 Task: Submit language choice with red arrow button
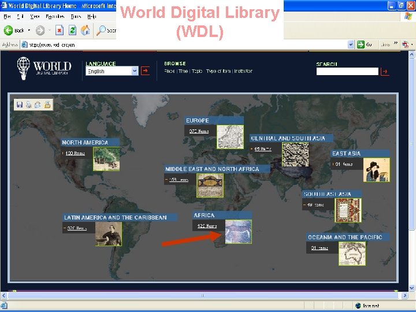[145, 71]
